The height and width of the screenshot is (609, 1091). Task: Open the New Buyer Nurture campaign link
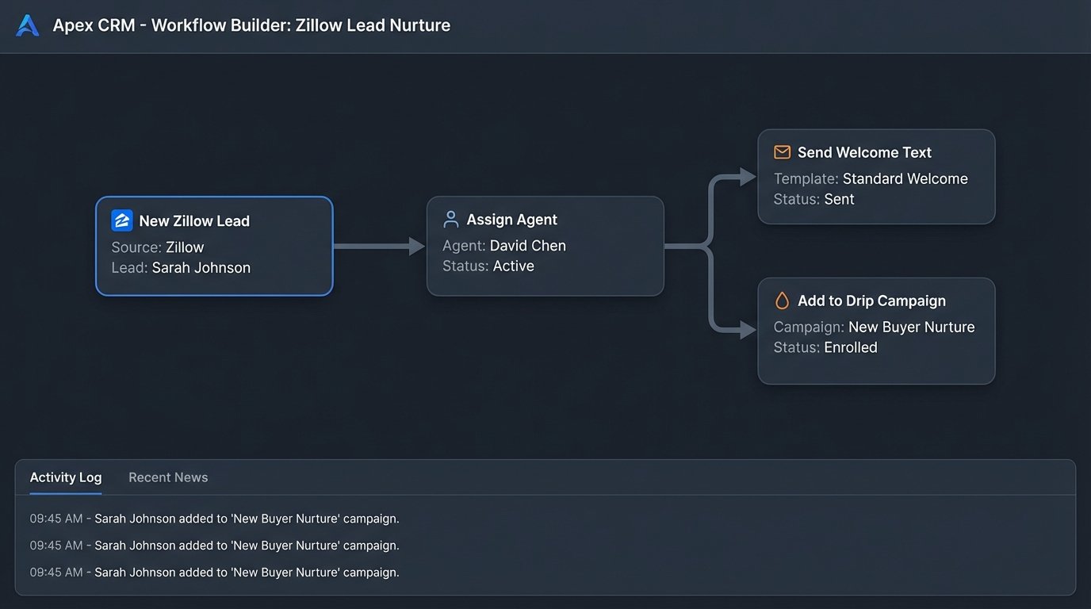pyautogui.click(x=911, y=327)
